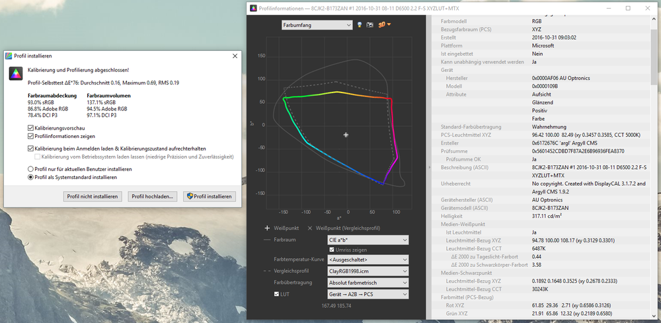Toggle Profilinformationen zeigen checkbox
Image resolution: width=661 pixels, height=323 pixels.
tap(31, 136)
